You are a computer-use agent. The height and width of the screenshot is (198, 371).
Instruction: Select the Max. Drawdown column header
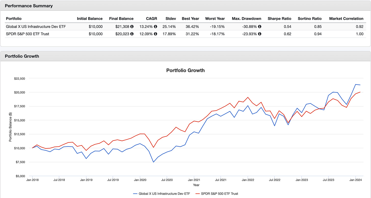[x=246, y=19]
